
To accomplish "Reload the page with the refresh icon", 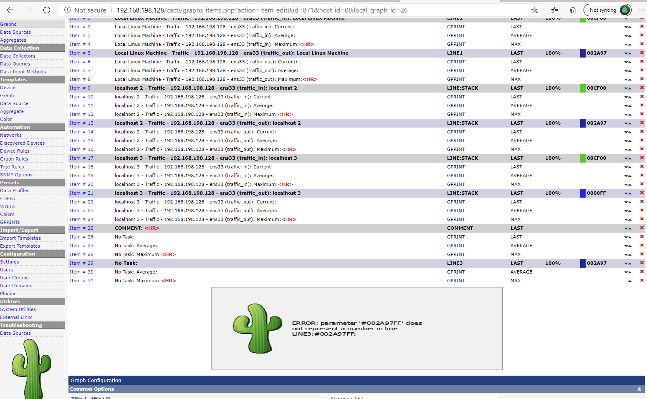I will pos(46,10).
